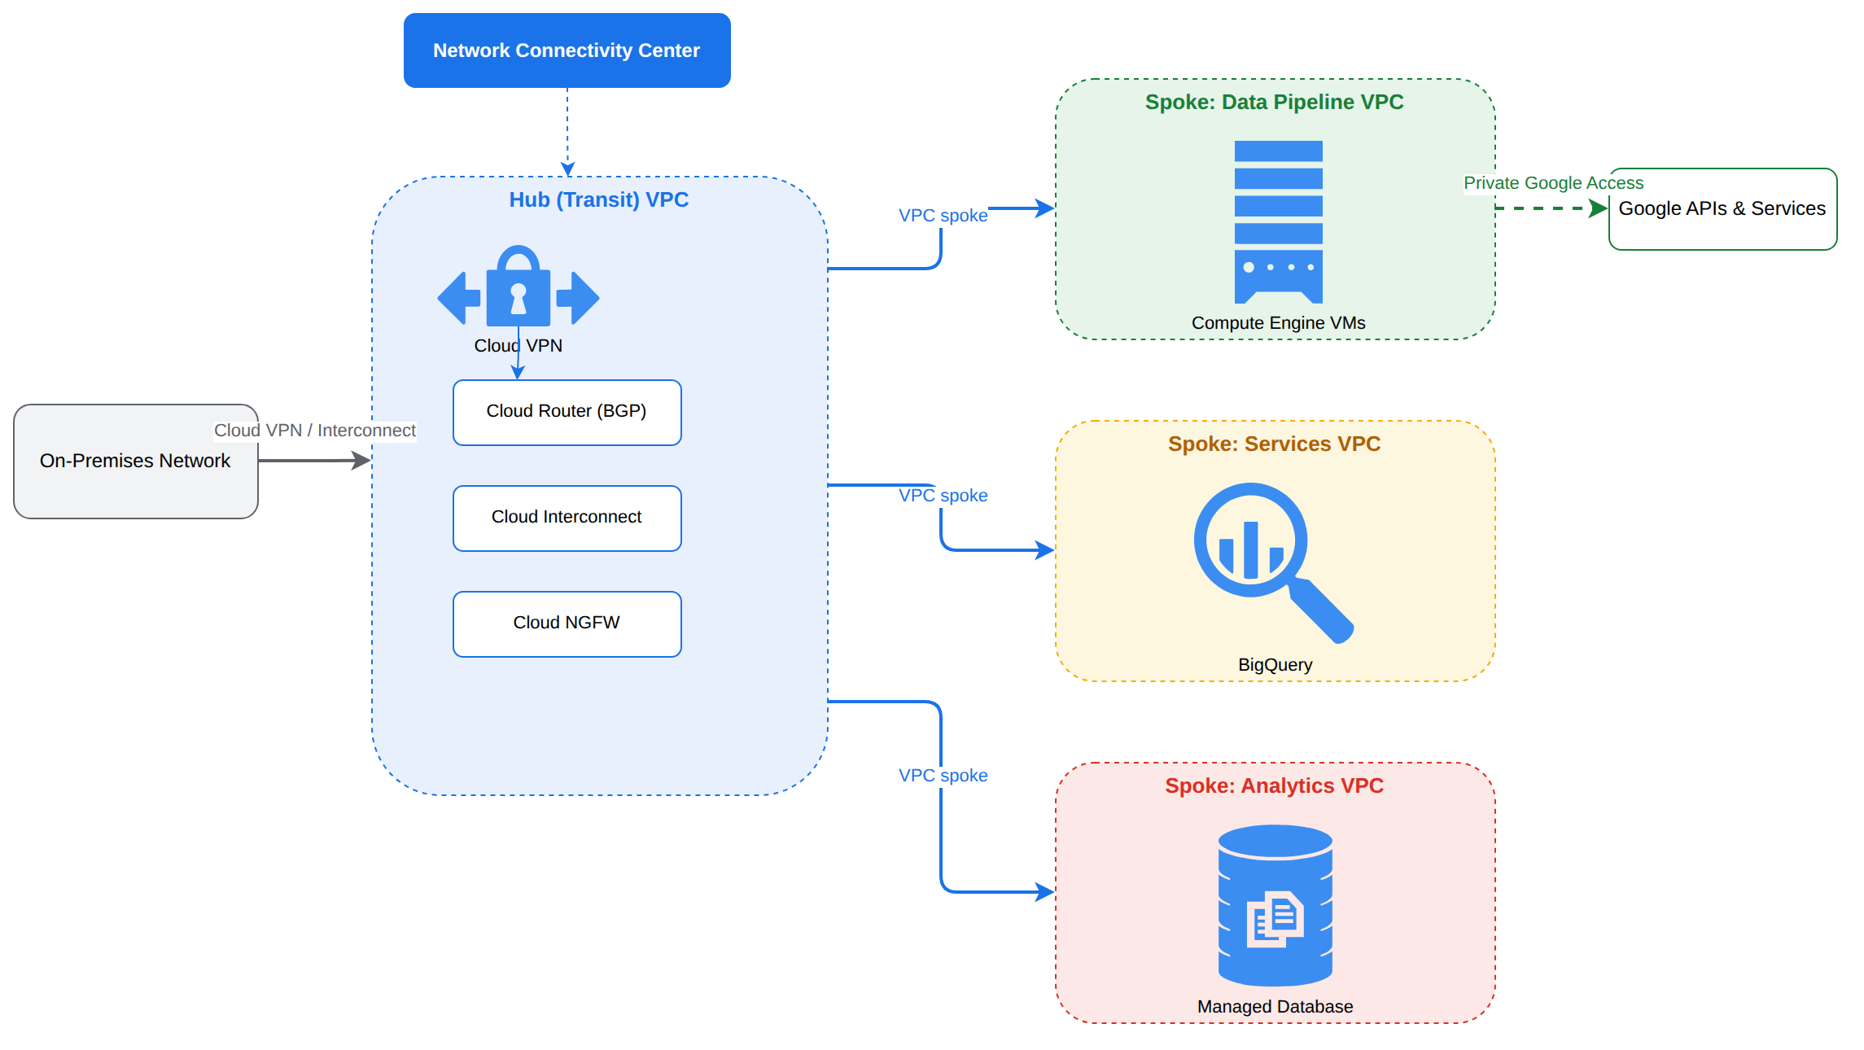Click the Google APIs & Services box
The height and width of the screenshot is (1050, 1864).
click(1722, 209)
